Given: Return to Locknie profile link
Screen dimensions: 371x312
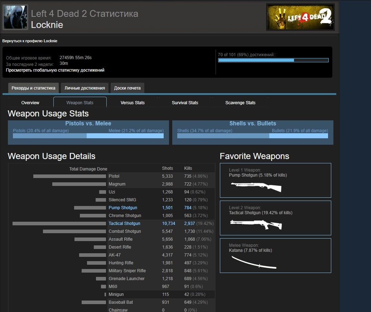Looking at the screenshot, I should [x=30, y=41].
